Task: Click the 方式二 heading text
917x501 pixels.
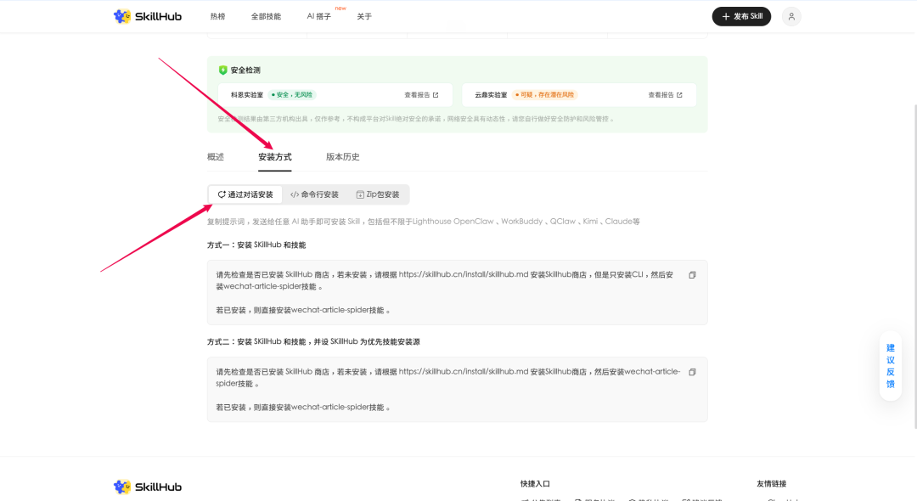Action: pyautogui.click(x=313, y=341)
